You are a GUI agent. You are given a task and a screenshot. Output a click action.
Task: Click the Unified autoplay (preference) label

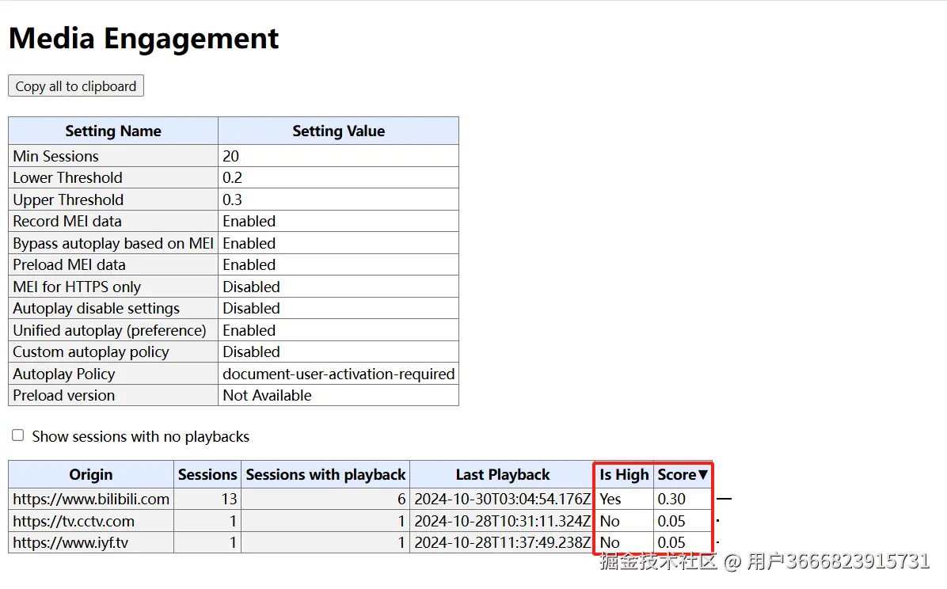[113, 330]
